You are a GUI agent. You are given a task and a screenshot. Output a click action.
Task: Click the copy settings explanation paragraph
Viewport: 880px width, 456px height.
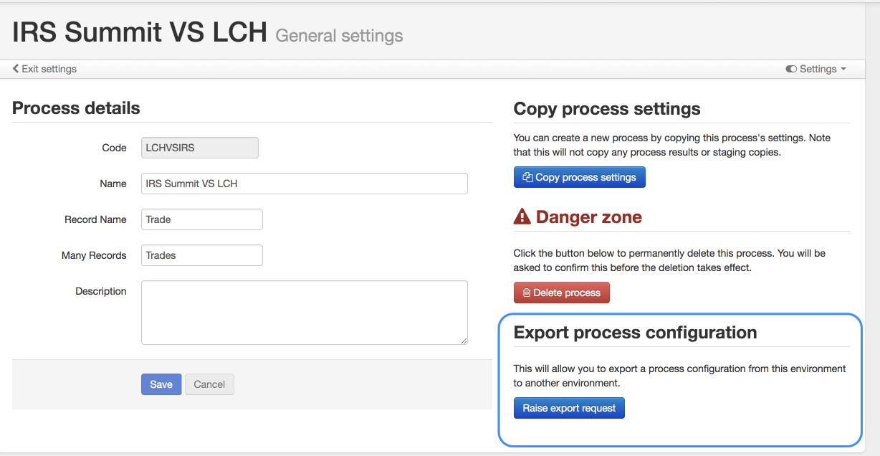coord(672,145)
